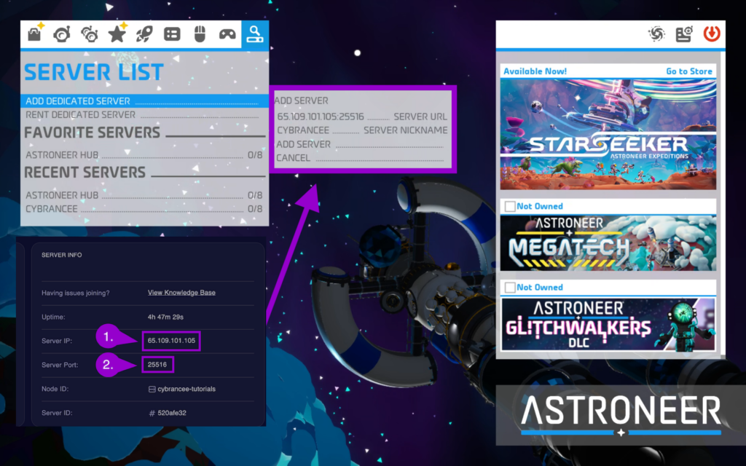Click the Not Owned label above Glitchwalkers
This screenshot has height=466, width=746.
(540, 287)
